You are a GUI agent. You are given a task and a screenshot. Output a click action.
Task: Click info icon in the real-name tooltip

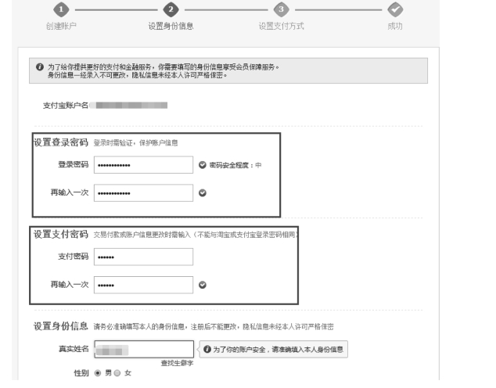(x=207, y=349)
